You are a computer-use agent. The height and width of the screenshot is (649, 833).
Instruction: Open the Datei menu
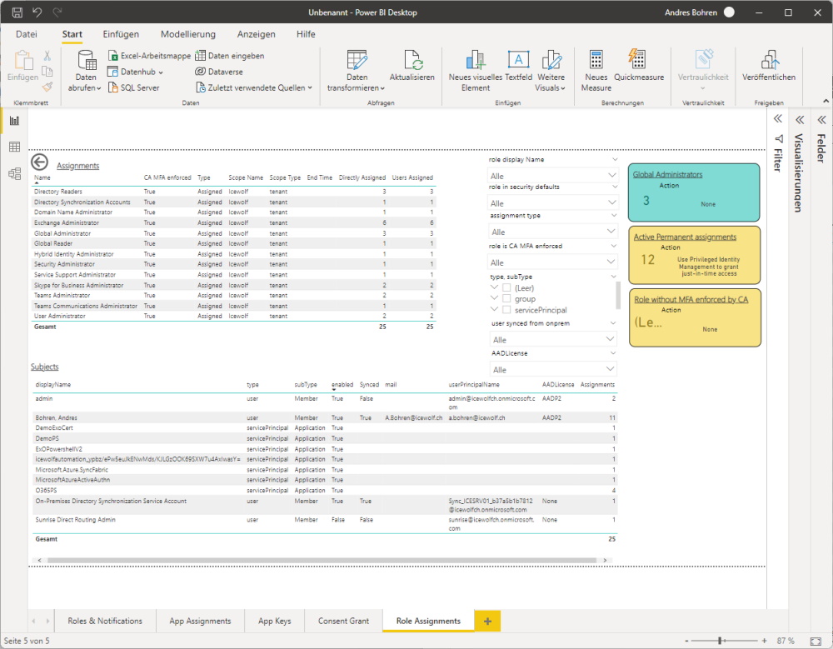pos(27,34)
